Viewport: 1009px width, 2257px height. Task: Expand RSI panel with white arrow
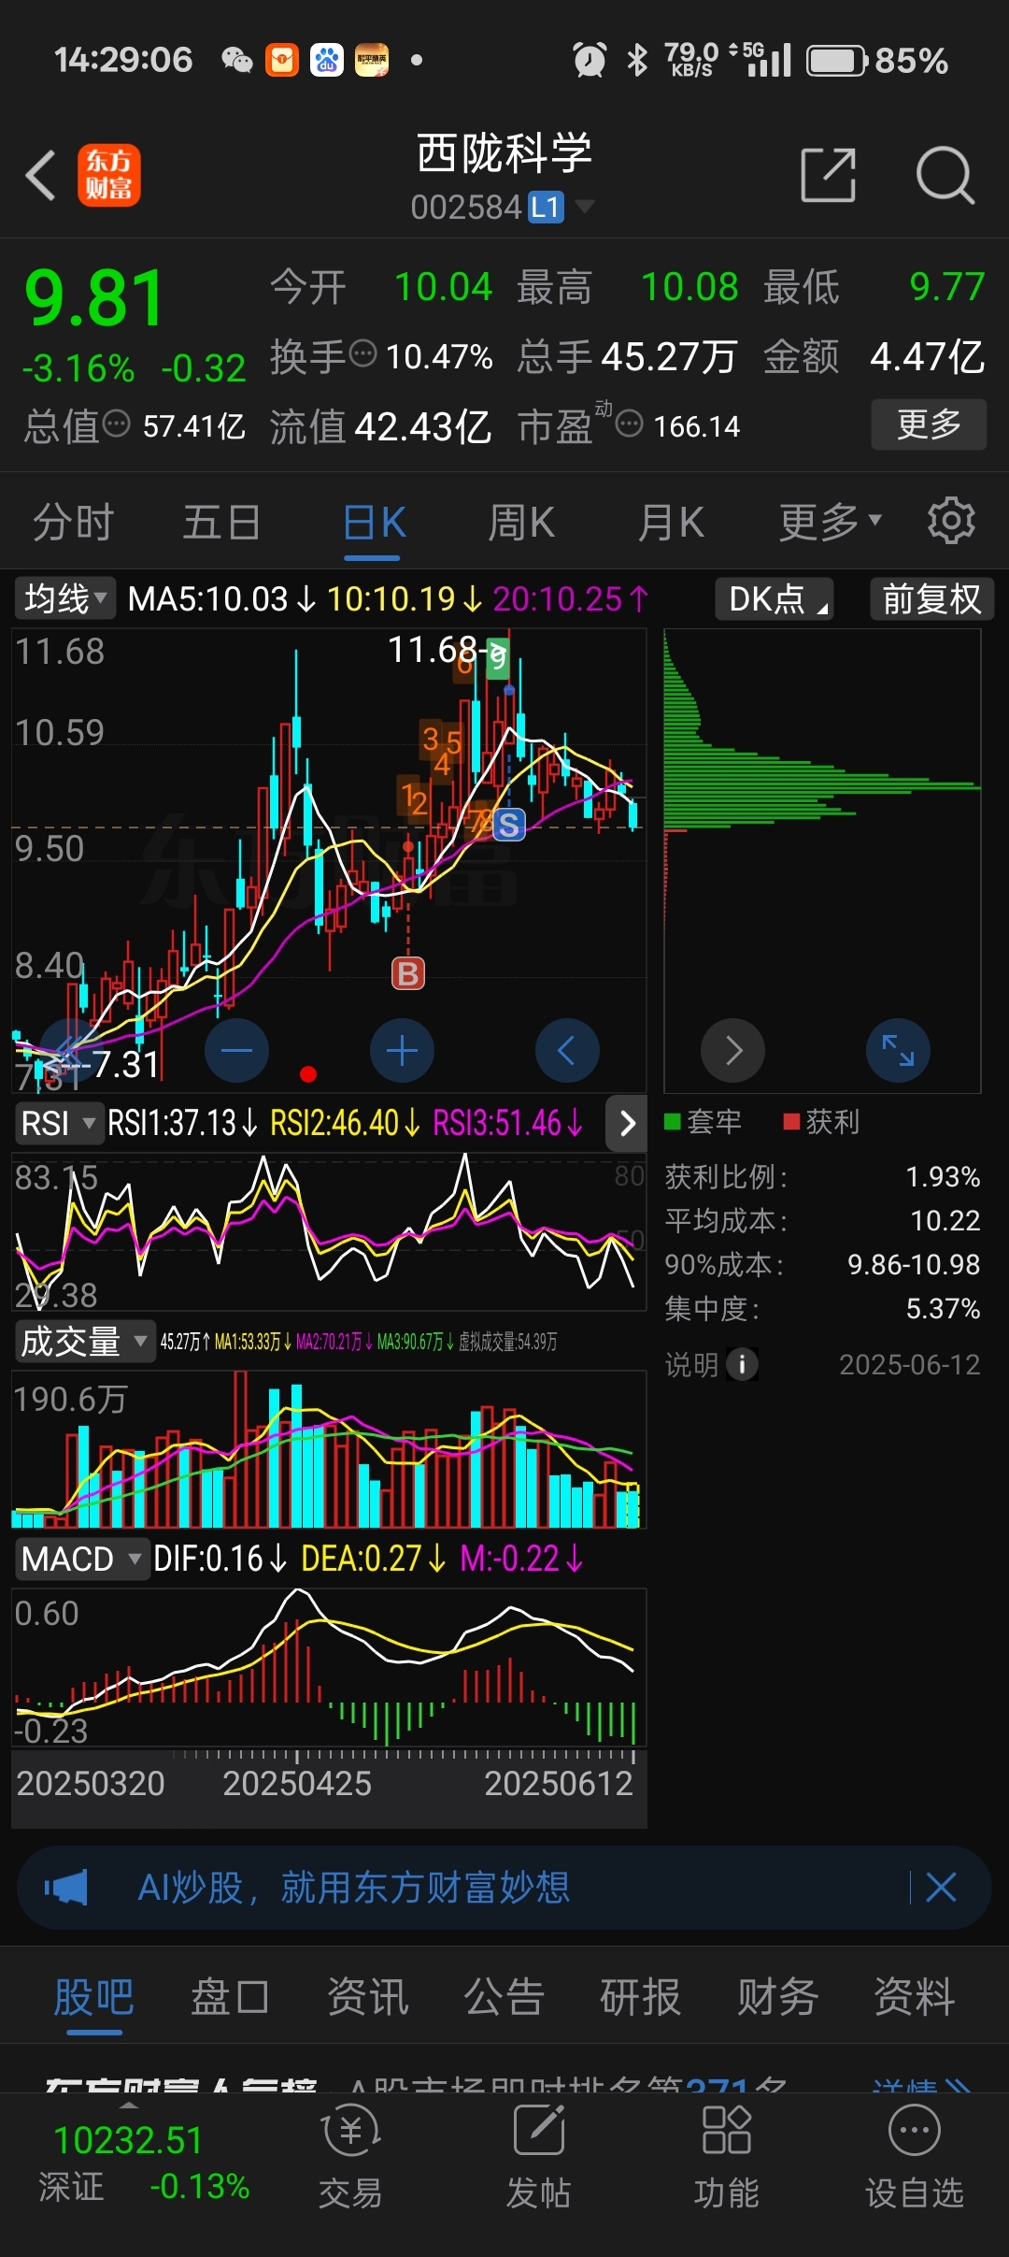[627, 1122]
